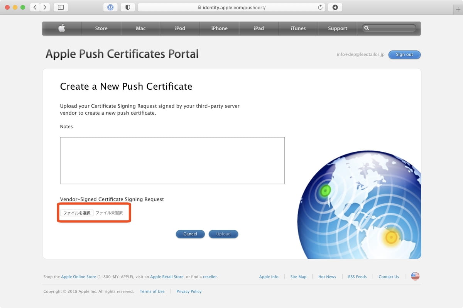Image resolution: width=463 pixels, height=308 pixels.
Task: Go to the iPod section
Action: (x=180, y=28)
